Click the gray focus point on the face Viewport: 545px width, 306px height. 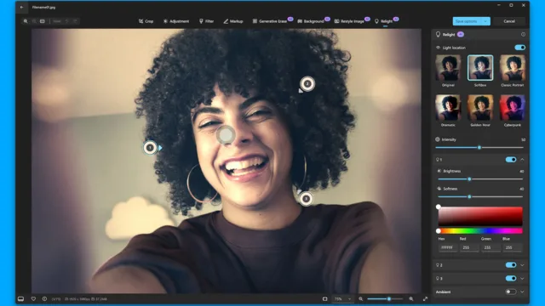(226, 134)
